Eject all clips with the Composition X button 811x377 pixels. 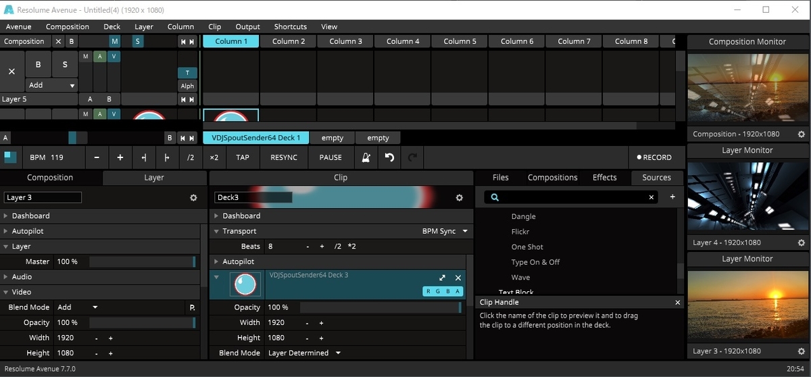pyautogui.click(x=58, y=42)
